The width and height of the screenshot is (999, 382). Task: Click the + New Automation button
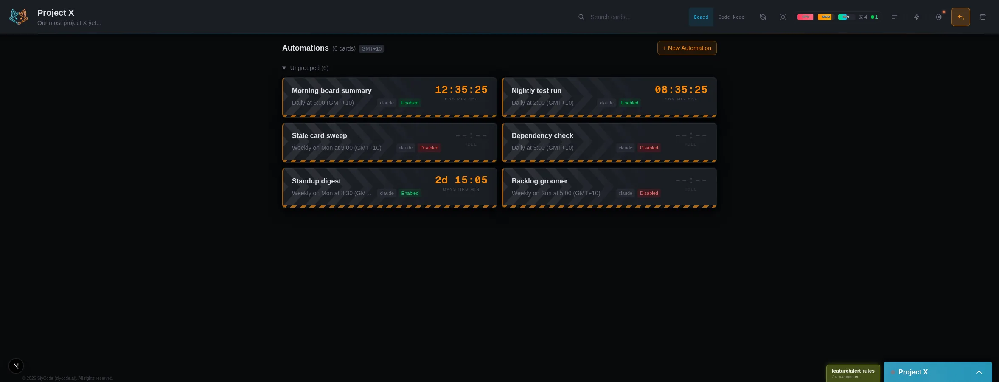coord(687,48)
